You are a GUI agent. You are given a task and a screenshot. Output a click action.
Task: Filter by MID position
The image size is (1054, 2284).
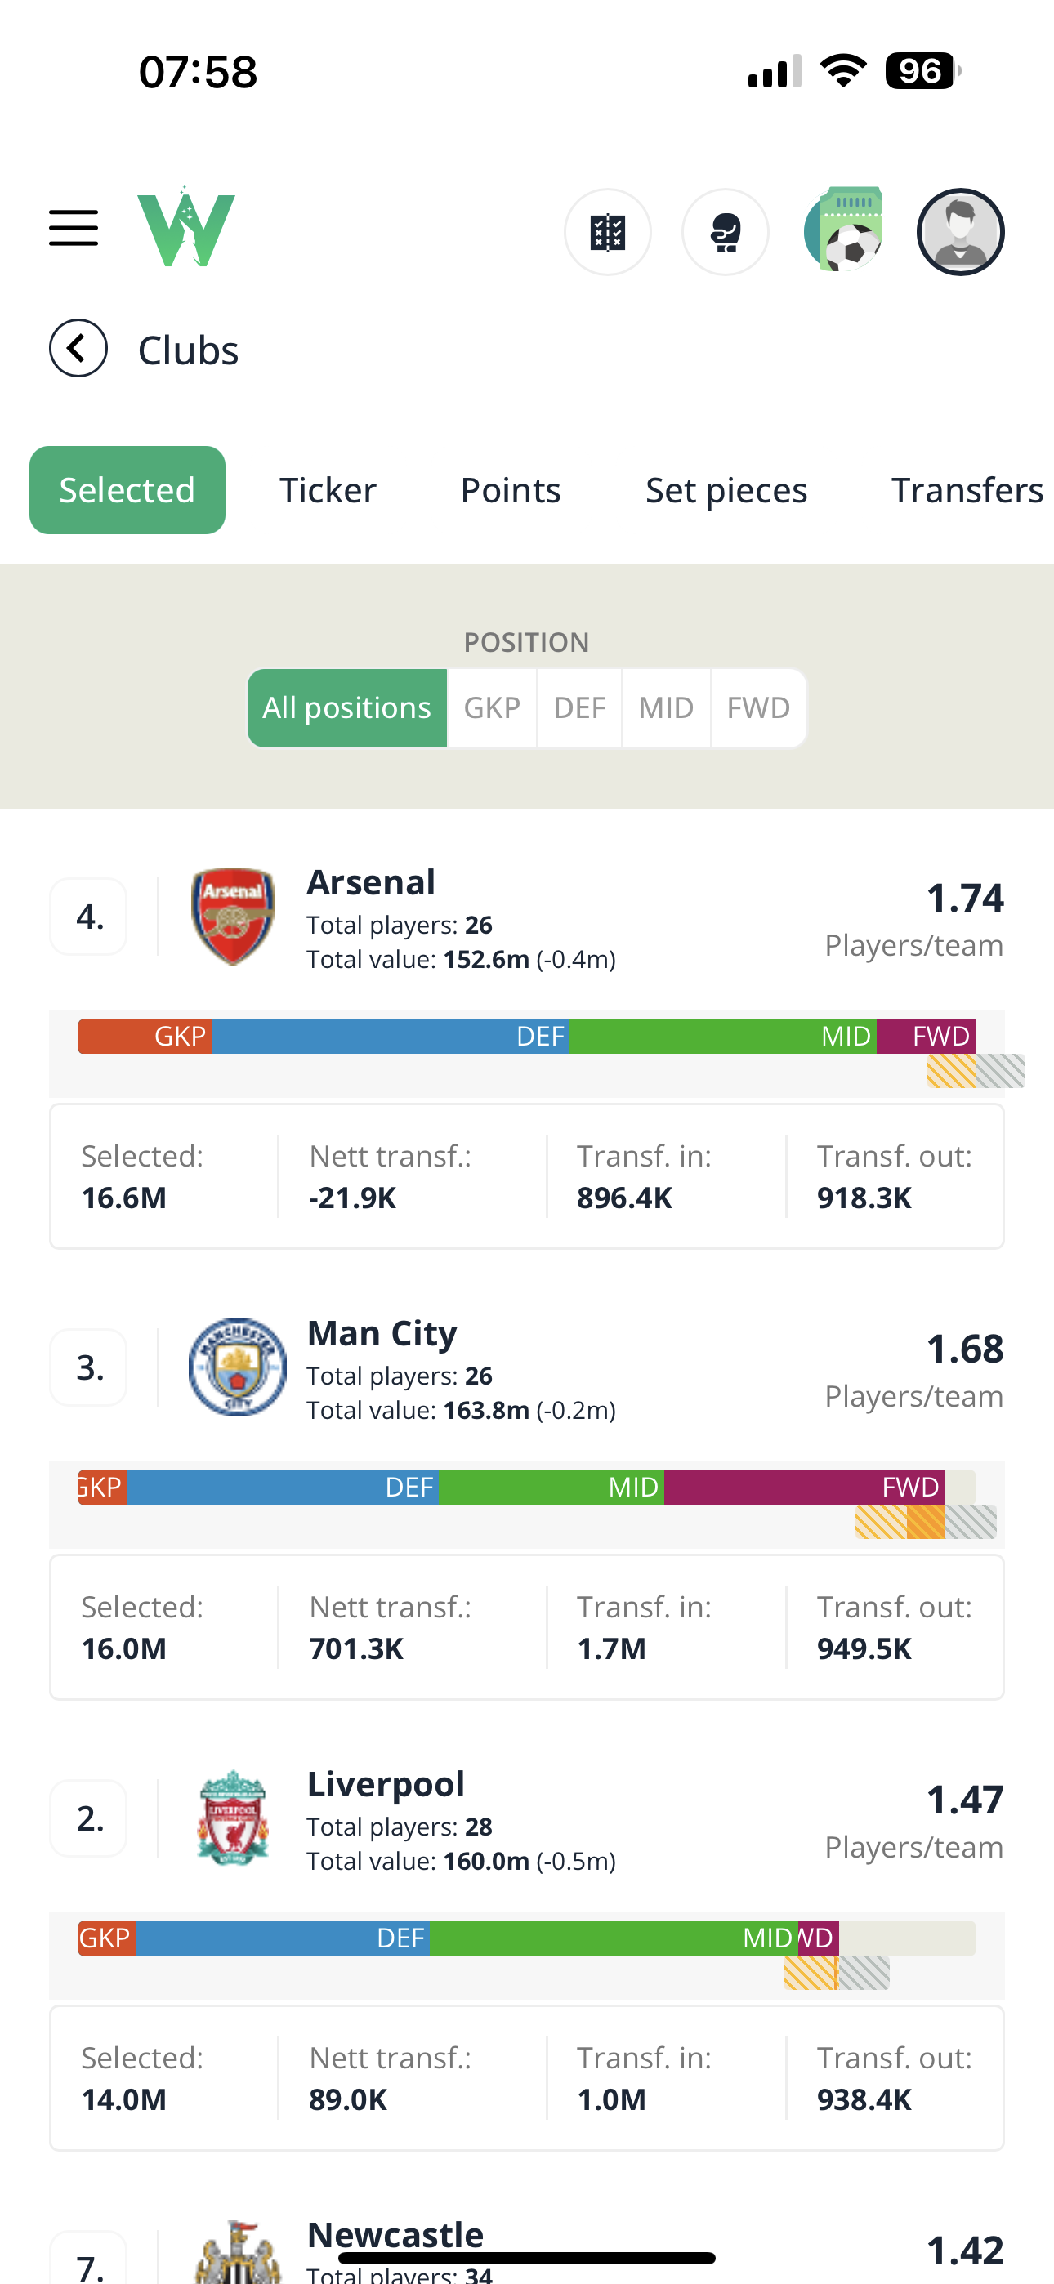point(666,708)
